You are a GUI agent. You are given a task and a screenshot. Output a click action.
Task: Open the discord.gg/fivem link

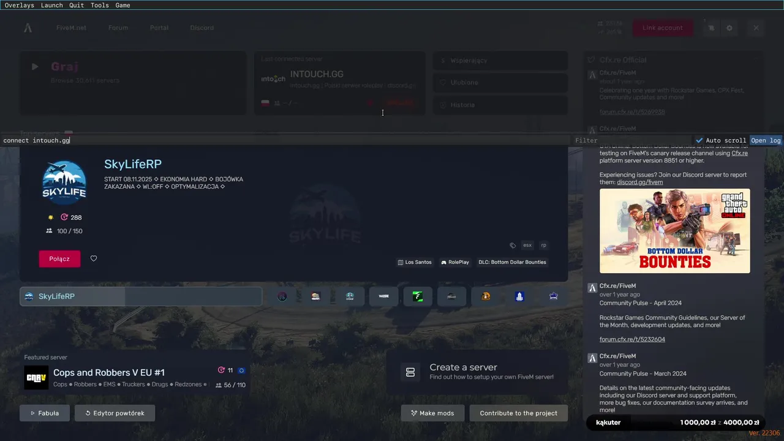[x=639, y=182]
